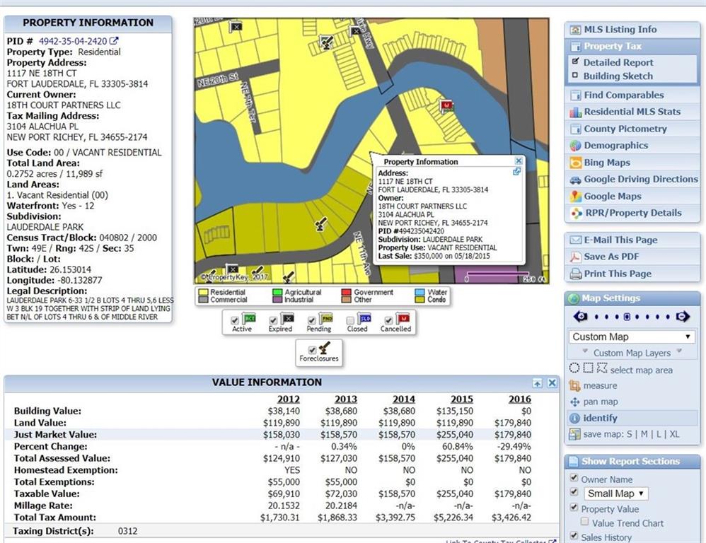This screenshot has height=543, width=706.
Task: Open the Custom Map dropdown
Action: pos(632,337)
